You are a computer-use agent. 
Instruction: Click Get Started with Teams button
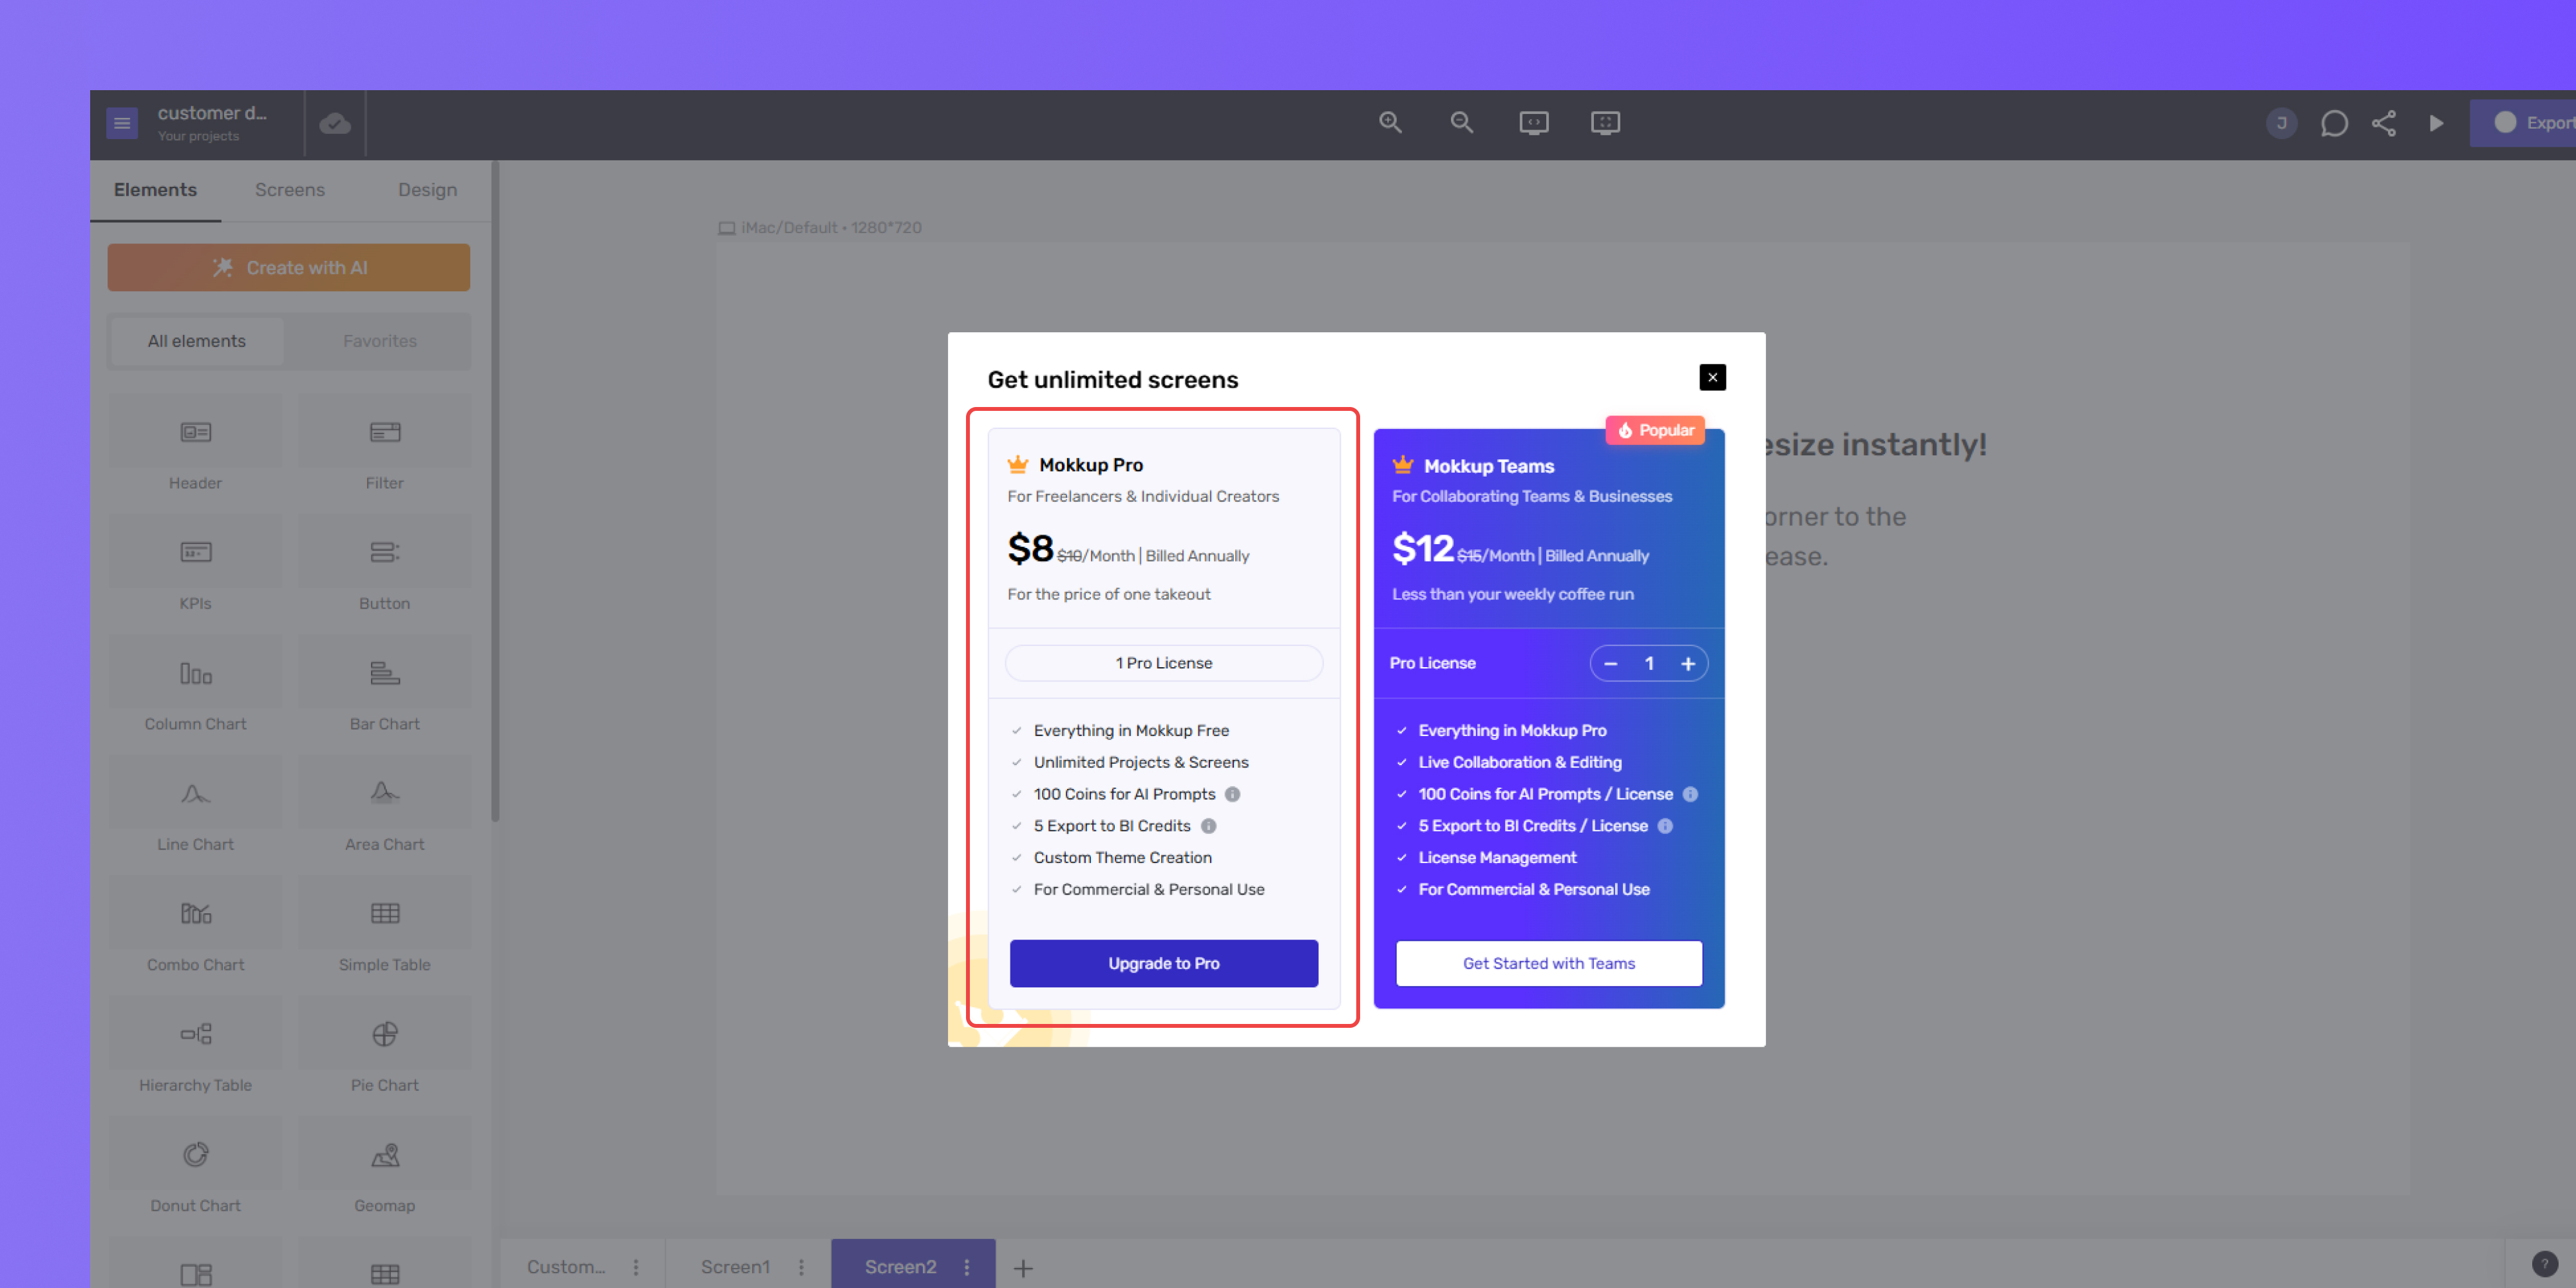1548,963
